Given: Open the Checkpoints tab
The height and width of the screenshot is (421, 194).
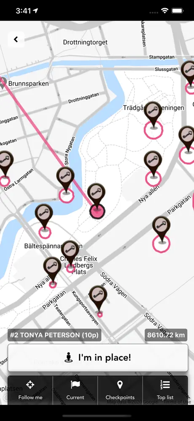Looking at the screenshot, I should pos(120,390).
